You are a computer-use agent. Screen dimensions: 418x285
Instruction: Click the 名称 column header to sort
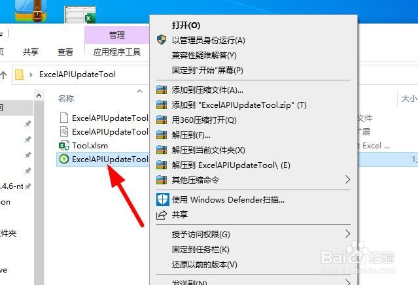click(66, 99)
